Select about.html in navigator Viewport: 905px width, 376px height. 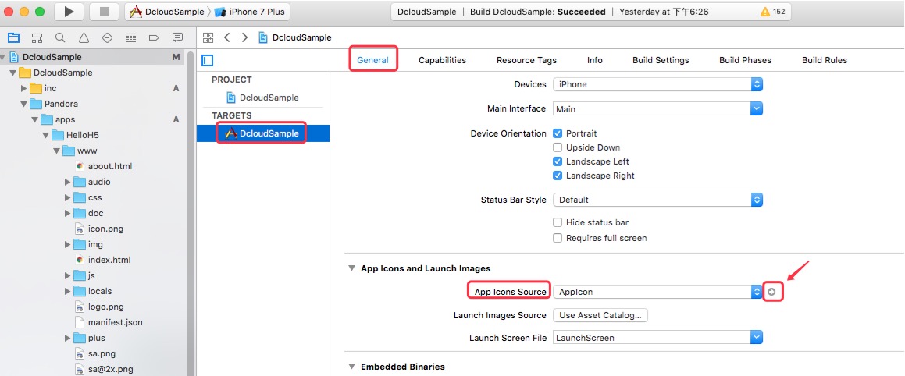click(110, 166)
